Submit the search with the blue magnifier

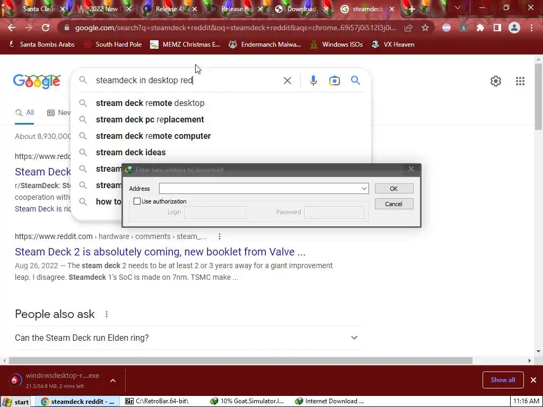tap(356, 81)
